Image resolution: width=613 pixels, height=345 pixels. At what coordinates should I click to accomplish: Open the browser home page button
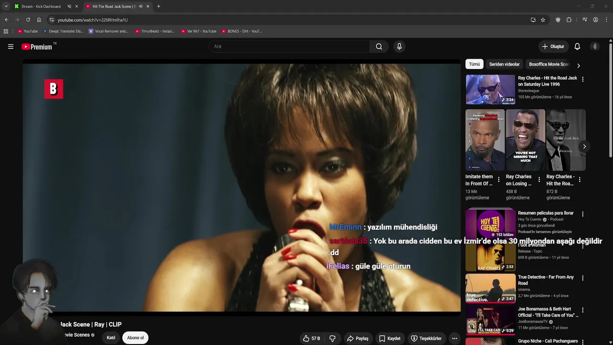point(39,20)
